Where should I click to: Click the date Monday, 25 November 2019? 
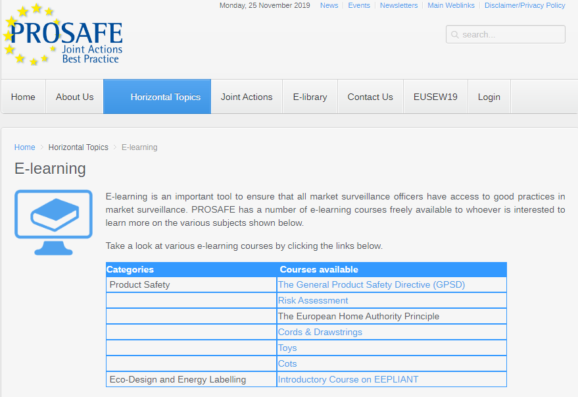coord(265,5)
